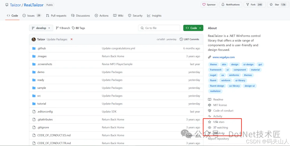Open the .github folder

click(41, 48)
